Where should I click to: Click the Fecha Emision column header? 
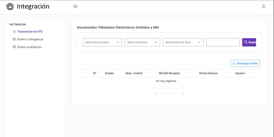pyautogui.click(x=209, y=73)
